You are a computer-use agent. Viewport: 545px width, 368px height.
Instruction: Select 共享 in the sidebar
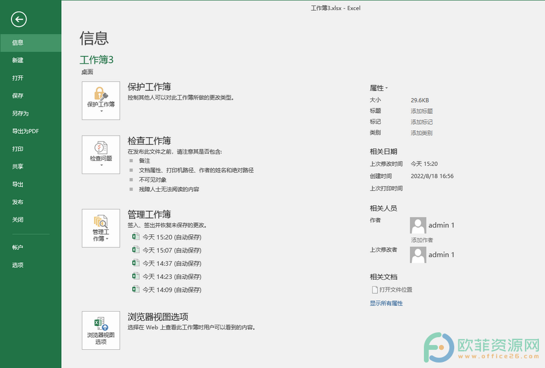(x=31, y=167)
